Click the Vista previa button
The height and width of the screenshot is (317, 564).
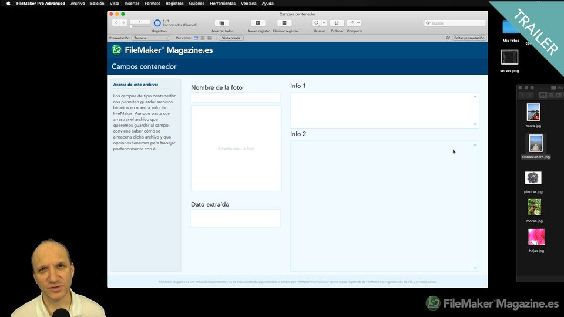click(x=231, y=38)
